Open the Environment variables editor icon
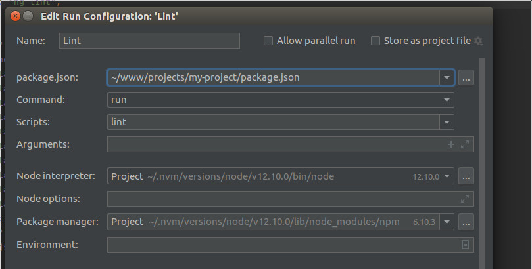 [465, 245]
